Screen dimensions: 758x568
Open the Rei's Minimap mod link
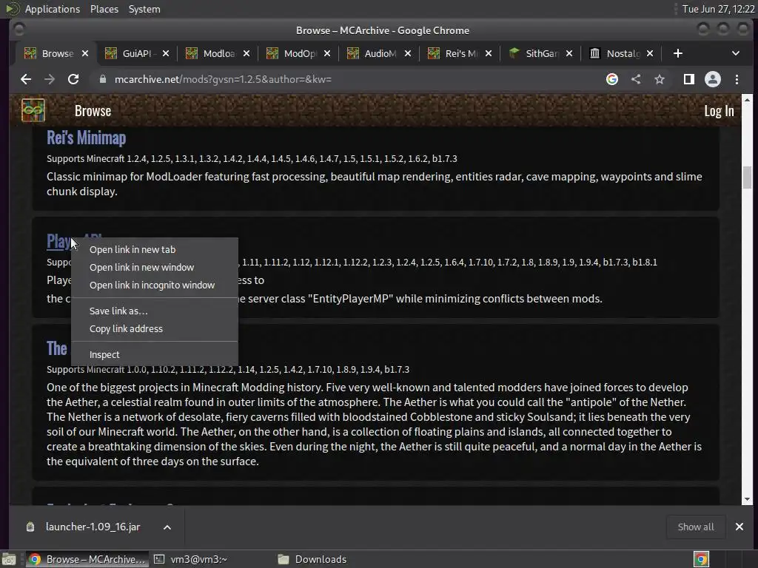click(x=86, y=138)
